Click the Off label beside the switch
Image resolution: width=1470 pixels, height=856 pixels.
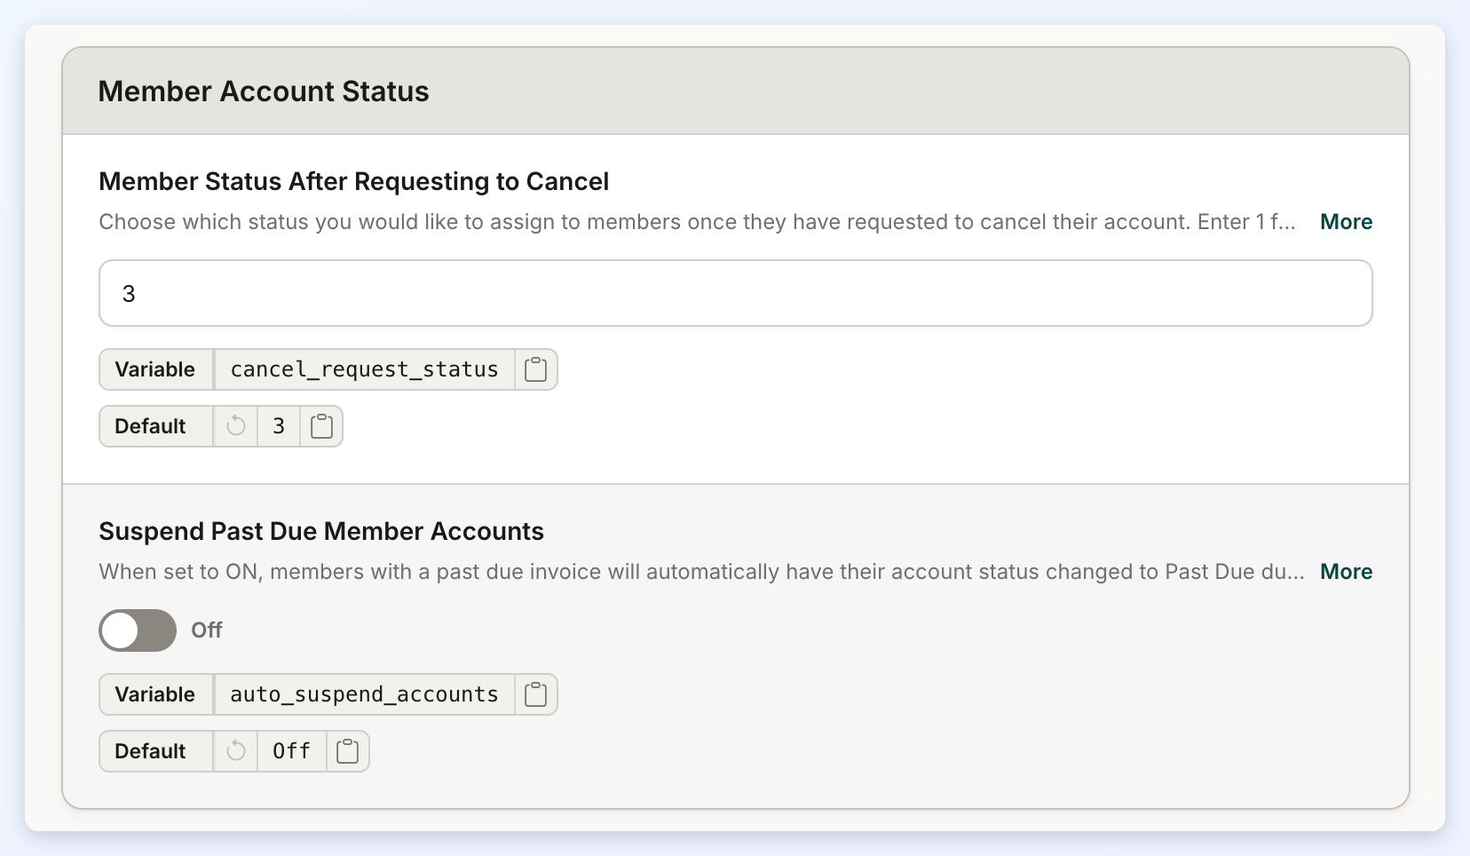(x=207, y=630)
